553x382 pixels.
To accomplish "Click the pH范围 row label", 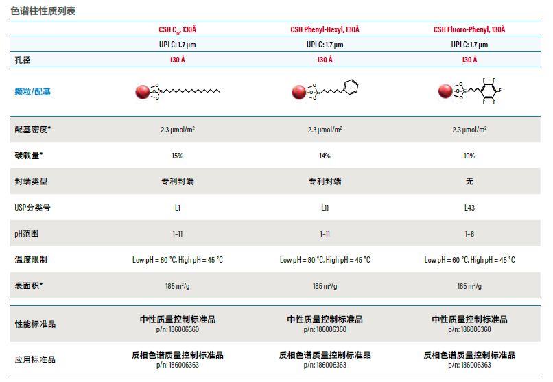I will click(27, 234).
